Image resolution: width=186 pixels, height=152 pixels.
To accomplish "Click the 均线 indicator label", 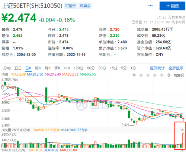I will point(5,75).
